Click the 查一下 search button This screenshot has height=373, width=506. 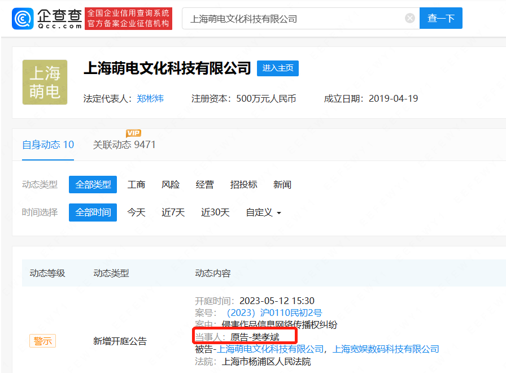point(441,18)
